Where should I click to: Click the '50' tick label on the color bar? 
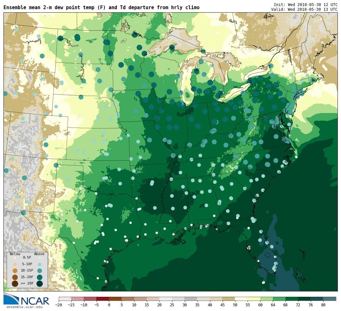pos(235,305)
